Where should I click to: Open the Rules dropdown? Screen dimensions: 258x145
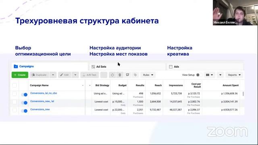148,75
